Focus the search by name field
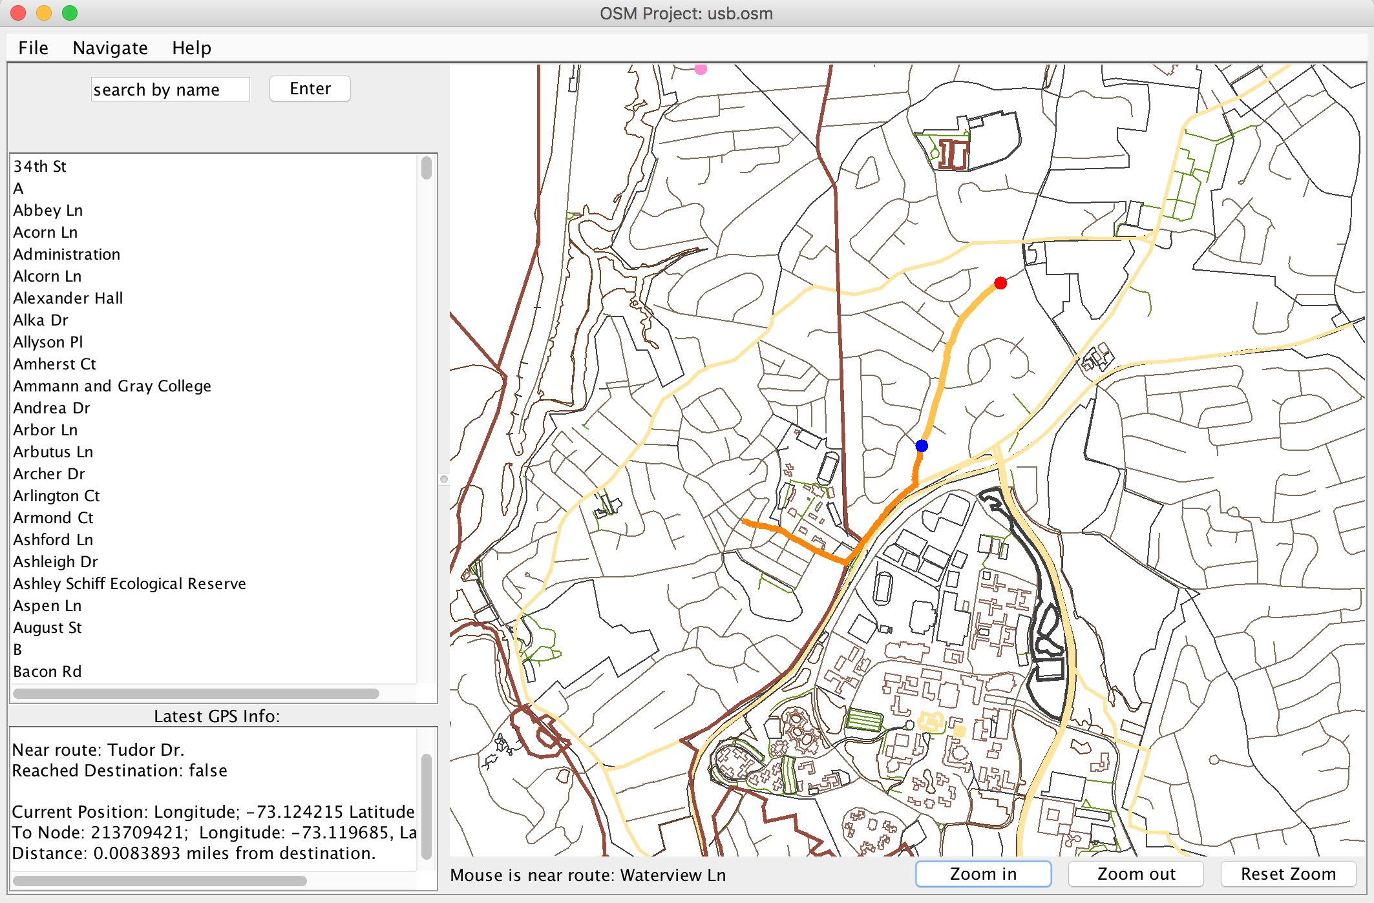The width and height of the screenshot is (1374, 903). click(x=170, y=89)
